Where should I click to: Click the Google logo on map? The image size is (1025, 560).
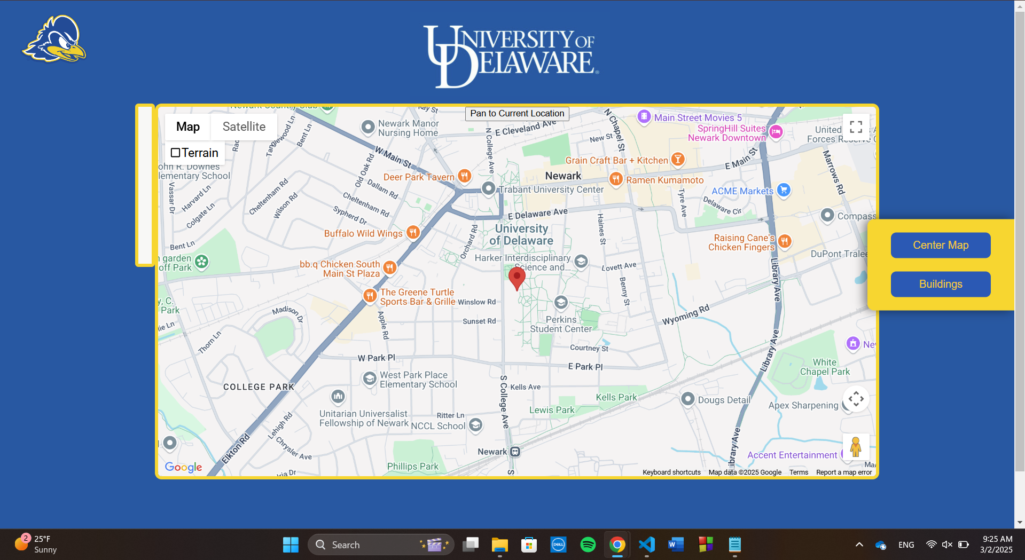(x=183, y=467)
